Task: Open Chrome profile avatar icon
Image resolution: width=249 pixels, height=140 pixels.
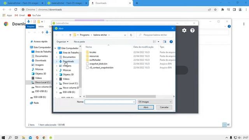Action: click(240, 9)
